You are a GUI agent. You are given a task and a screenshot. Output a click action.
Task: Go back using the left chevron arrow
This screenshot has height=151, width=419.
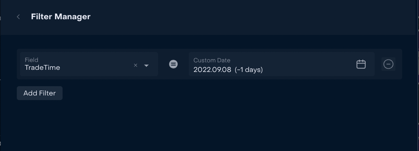click(x=18, y=17)
